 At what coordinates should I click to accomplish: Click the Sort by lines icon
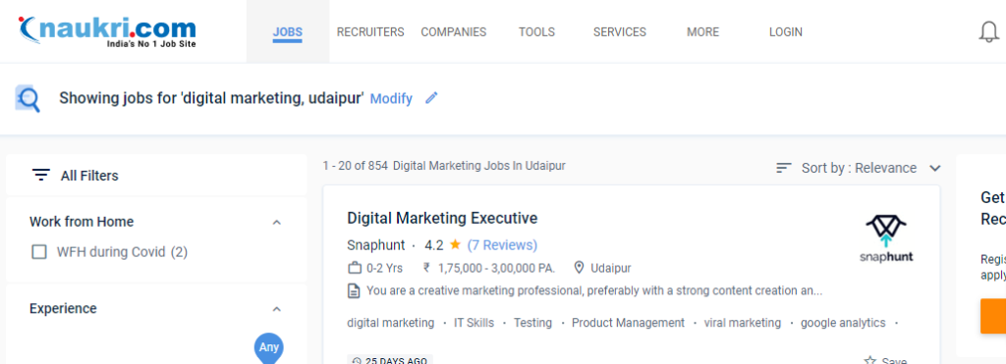[783, 168]
